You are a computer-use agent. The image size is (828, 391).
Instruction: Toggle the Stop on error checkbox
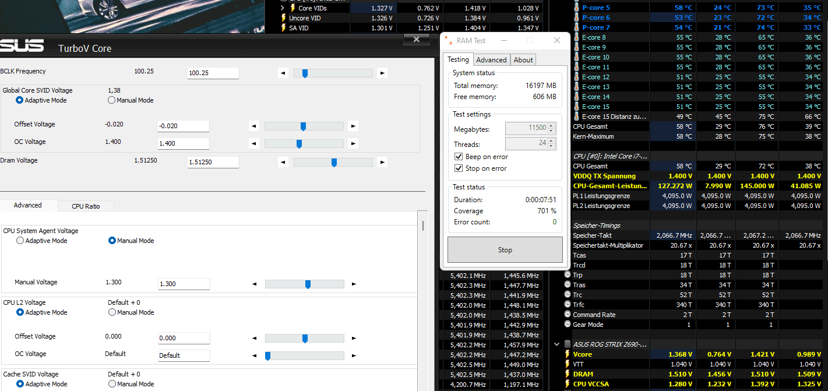click(459, 168)
